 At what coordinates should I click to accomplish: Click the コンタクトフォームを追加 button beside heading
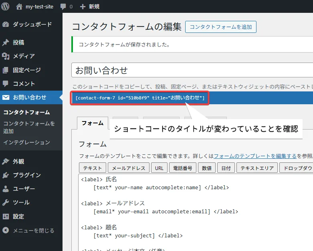(x=220, y=27)
